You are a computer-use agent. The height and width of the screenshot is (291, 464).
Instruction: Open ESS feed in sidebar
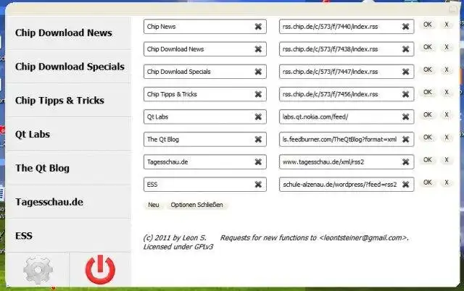click(68, 236)
